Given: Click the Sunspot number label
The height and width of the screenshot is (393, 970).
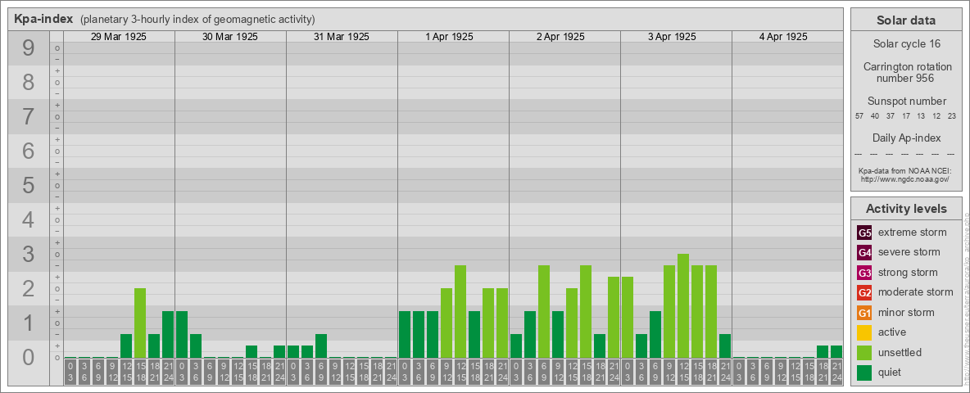Looking at the screenshot, I should (906, 102).
